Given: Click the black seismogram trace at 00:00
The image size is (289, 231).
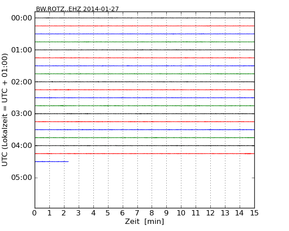Looking at the screenshot, I should 144,18.
